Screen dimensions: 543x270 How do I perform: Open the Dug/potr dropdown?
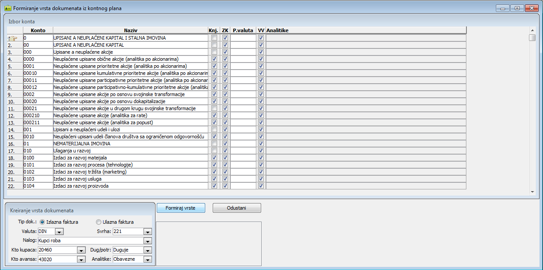click(148, 250)
